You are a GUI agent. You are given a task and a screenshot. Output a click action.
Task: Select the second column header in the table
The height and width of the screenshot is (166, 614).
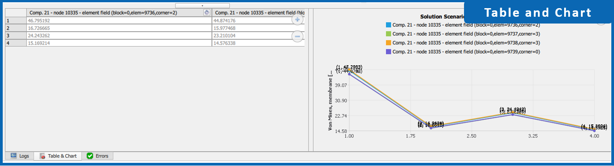pos(258,13)
